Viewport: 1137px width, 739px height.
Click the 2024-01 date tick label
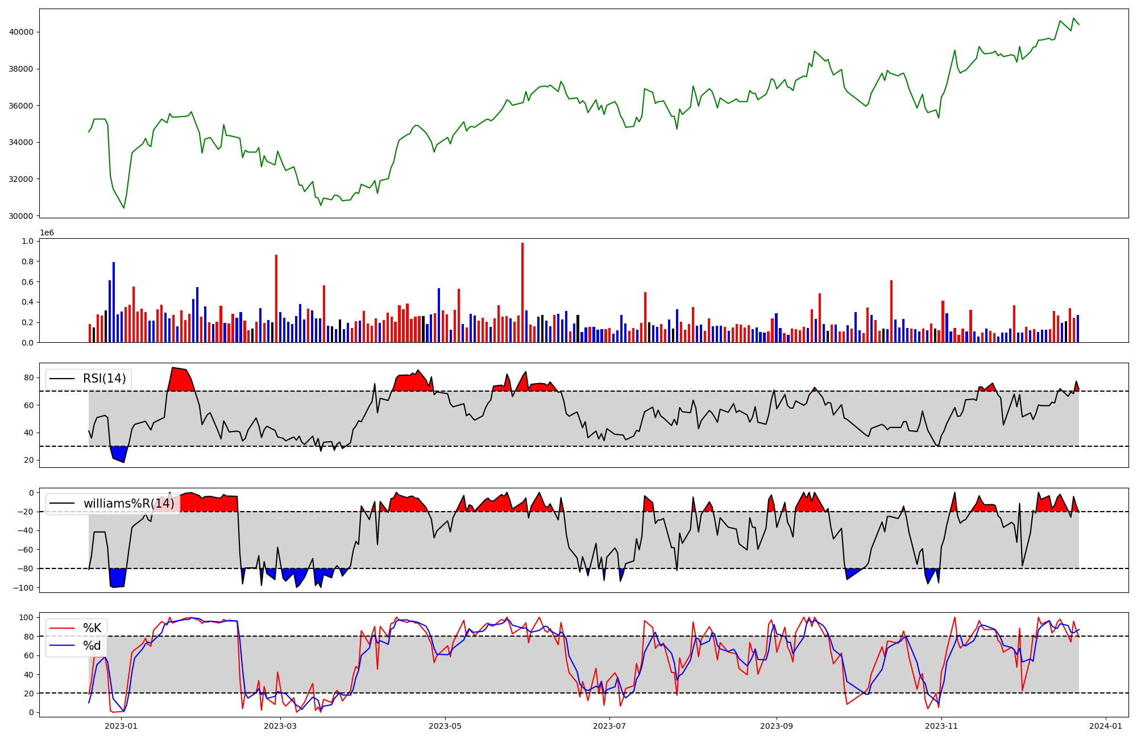pyautogui.click(x=1105, y=726)
